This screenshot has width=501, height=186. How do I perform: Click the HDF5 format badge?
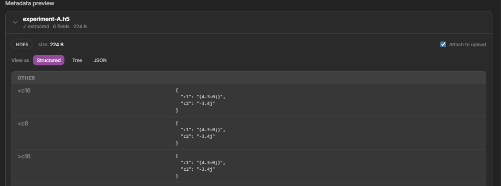22,44
